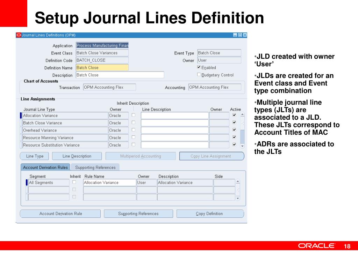Check Inherit Description for Resource Substitution Variance row
358x268 pixels.
tap(134, 144)
